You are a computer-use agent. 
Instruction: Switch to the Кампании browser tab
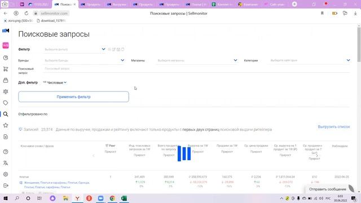(x=248, y=5)
